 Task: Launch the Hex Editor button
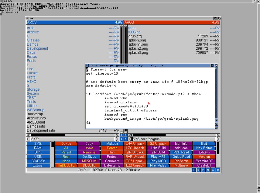click(x=204, y=148)
